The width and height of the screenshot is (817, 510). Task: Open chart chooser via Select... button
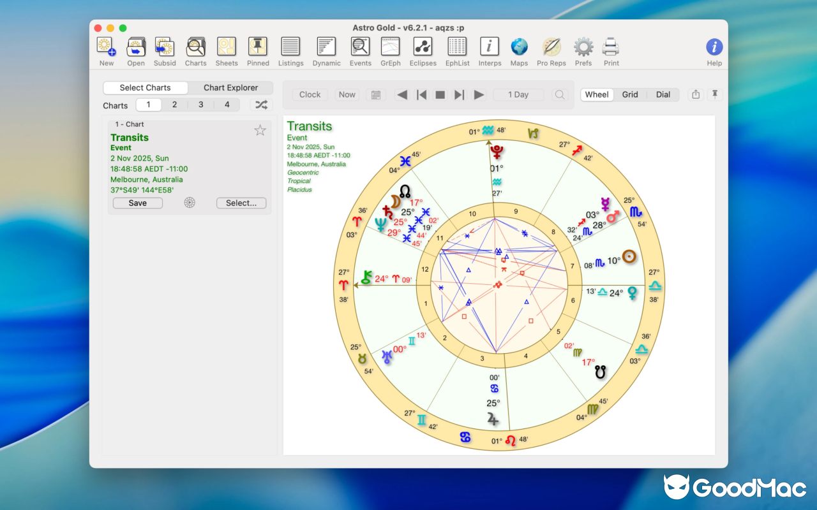coord(241,203)
